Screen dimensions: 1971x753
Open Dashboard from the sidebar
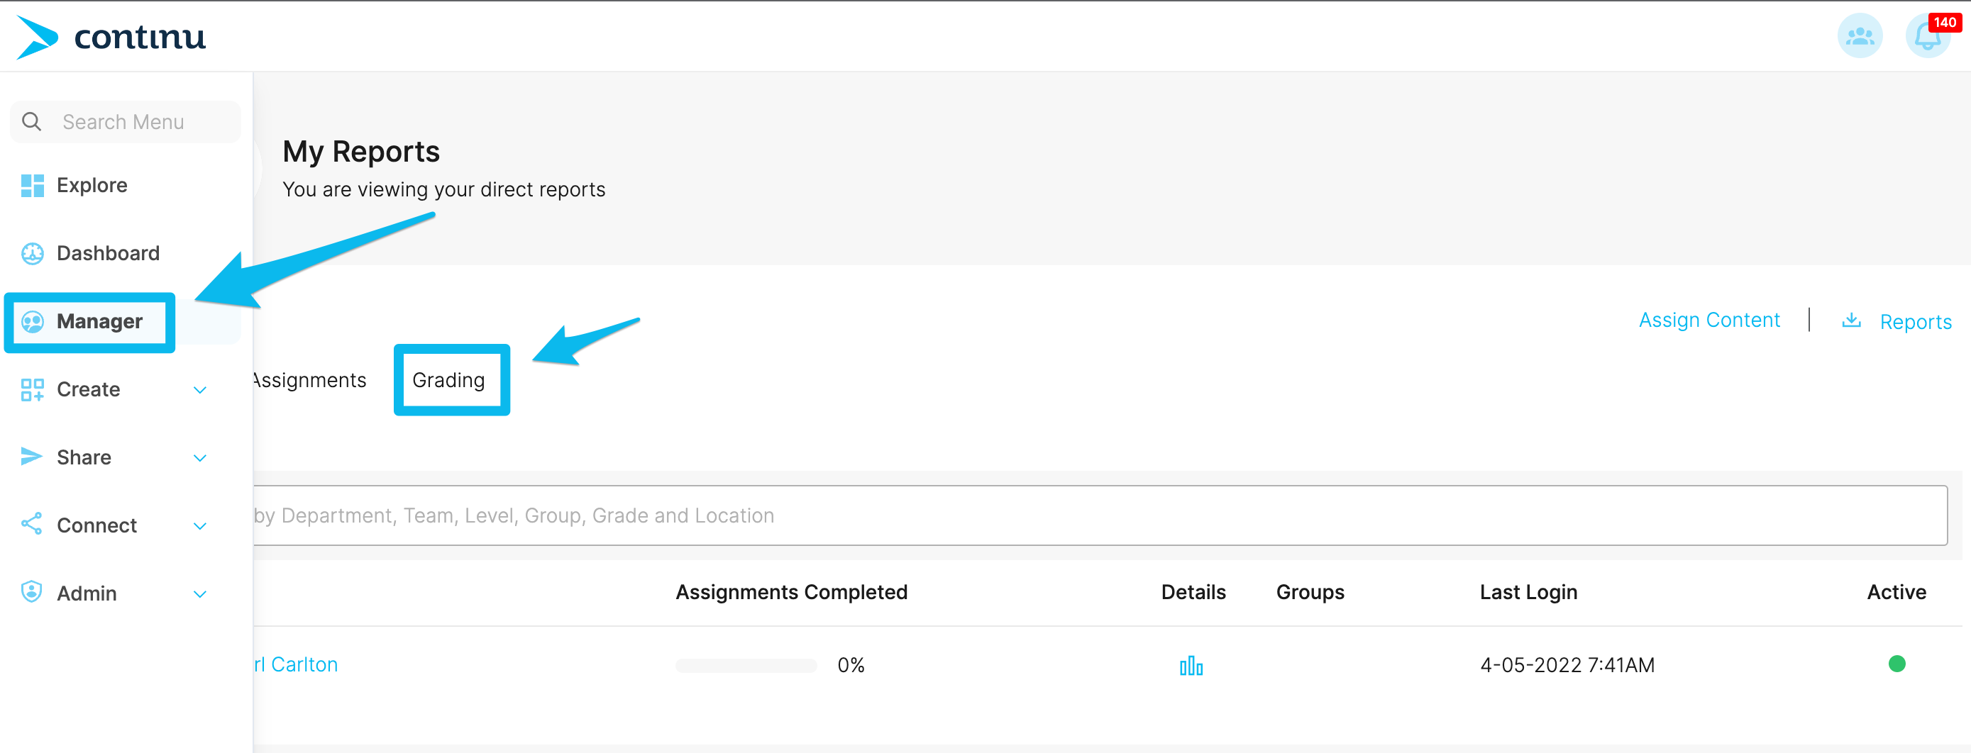(108, 253)
